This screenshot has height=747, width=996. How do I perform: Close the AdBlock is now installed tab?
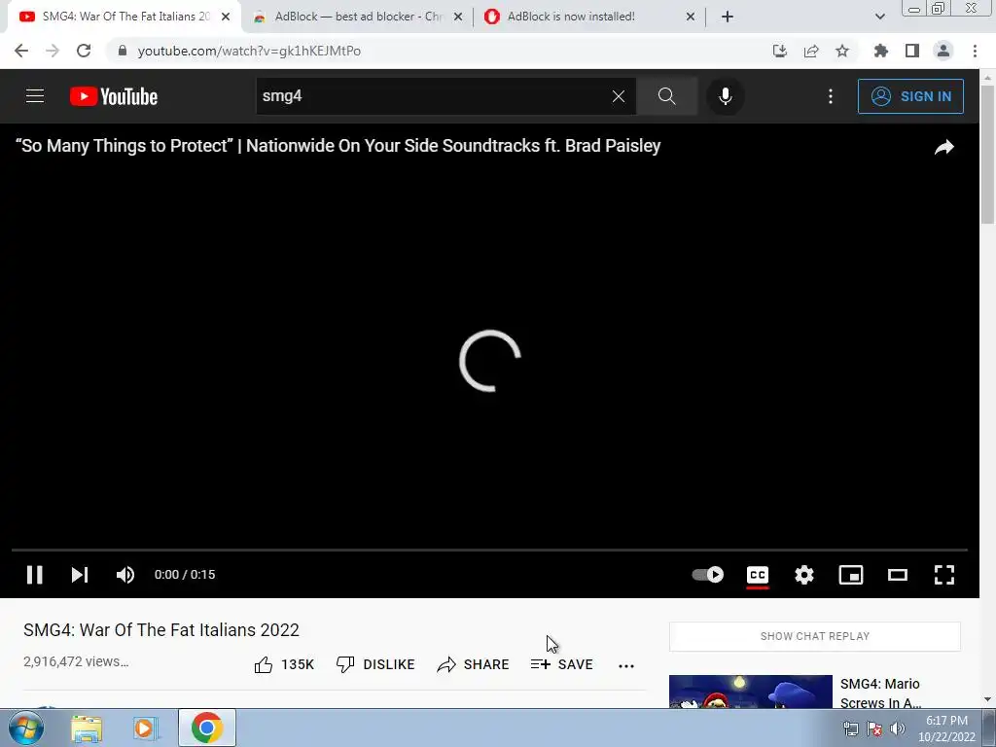tap(691, 17)
